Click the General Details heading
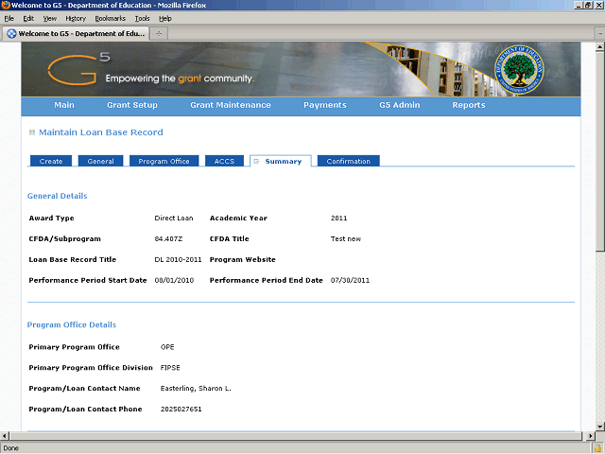 pos(57,196)
